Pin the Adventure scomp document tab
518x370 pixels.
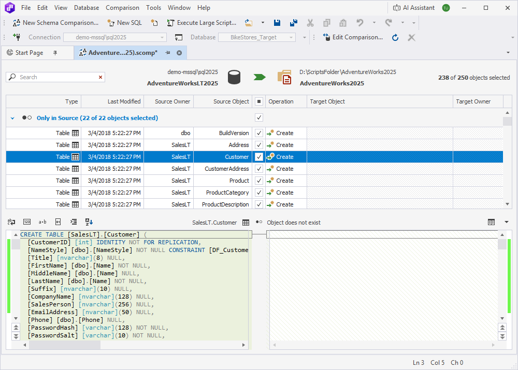click(168, 53)
